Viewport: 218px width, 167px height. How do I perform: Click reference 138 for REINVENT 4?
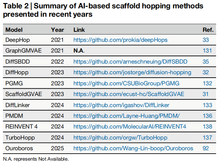click(207, 127)
